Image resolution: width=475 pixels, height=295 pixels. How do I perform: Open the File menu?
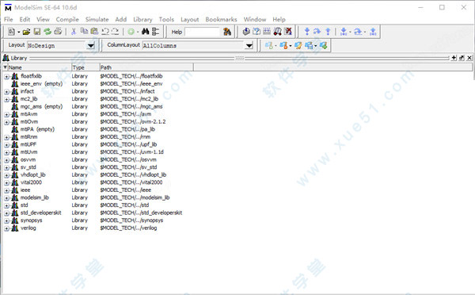pos(9,19)
